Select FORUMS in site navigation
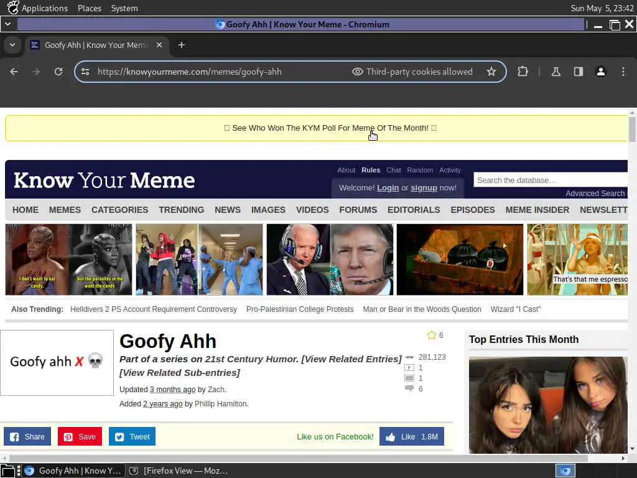This screenshot has height=478, width=637. point(358,210)
